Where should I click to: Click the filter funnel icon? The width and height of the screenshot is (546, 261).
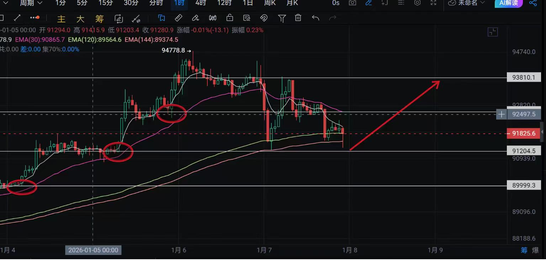click(282, 18)
